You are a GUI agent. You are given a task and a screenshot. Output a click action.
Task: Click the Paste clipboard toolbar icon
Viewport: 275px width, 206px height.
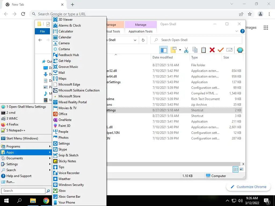click(x=204, y=50)
